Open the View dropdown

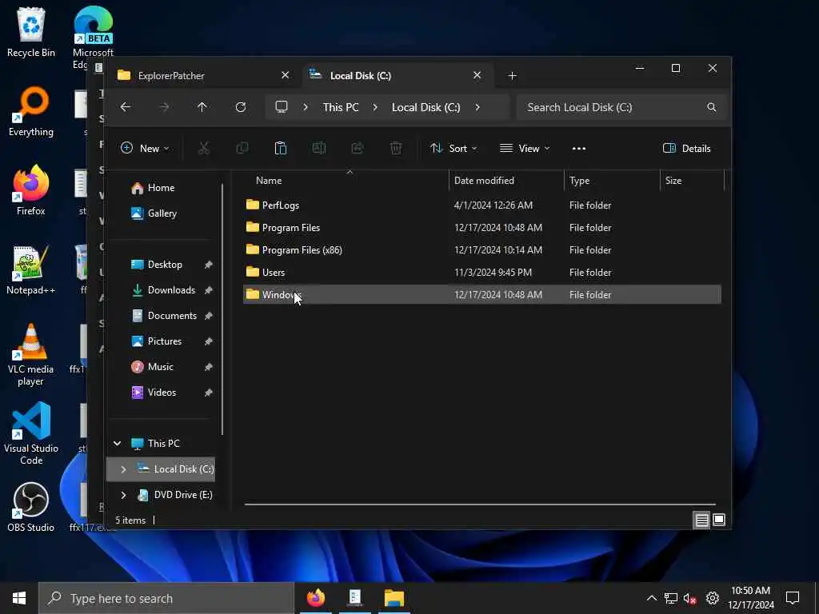(525, 148)
